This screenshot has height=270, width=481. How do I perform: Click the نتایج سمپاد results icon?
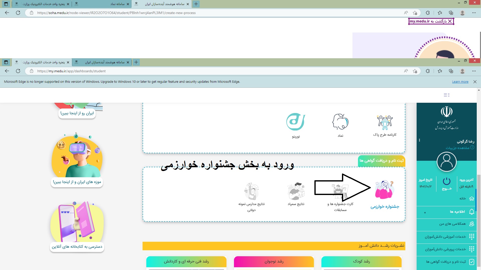(x=296, y=191)
